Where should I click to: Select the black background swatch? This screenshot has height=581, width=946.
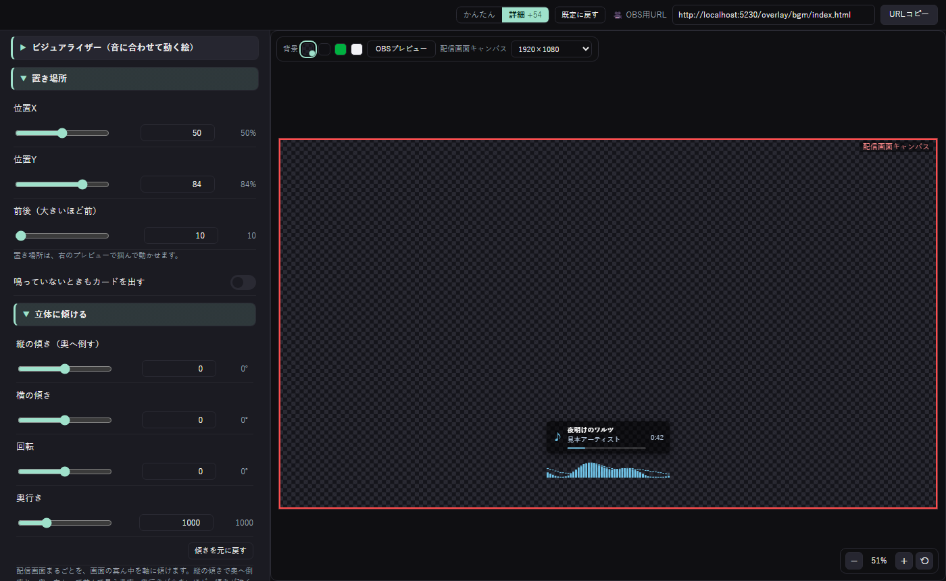(x=325, y=49)
